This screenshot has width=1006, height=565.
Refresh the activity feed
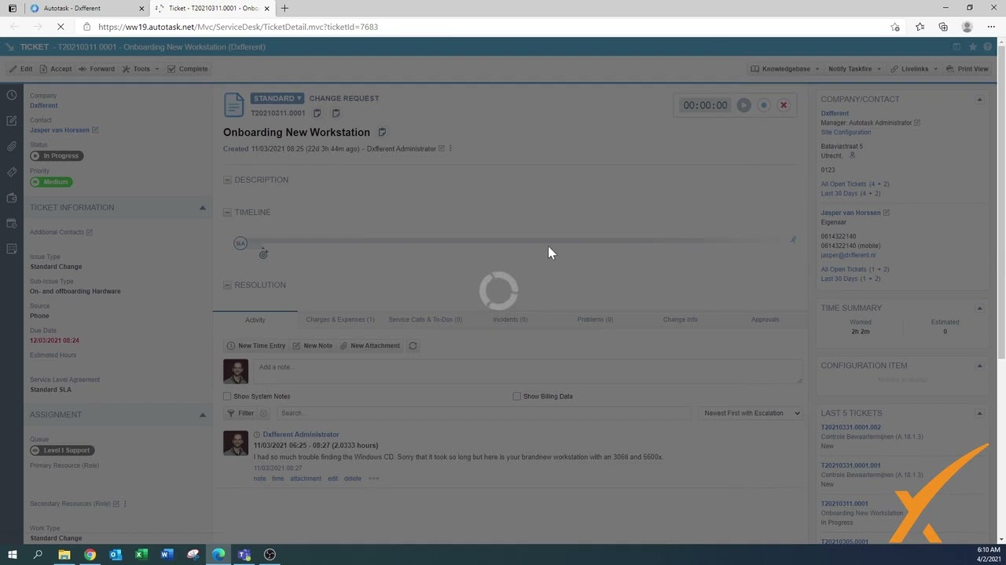[x=413, y=346]
